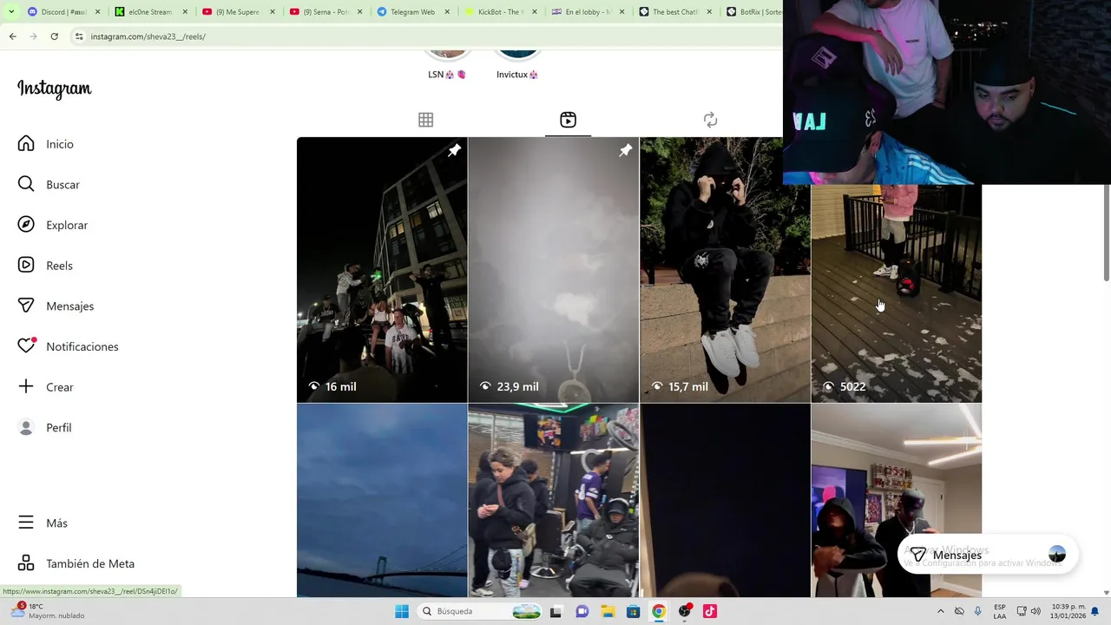Open the dark reel in second row

click(x=725, y=501)
